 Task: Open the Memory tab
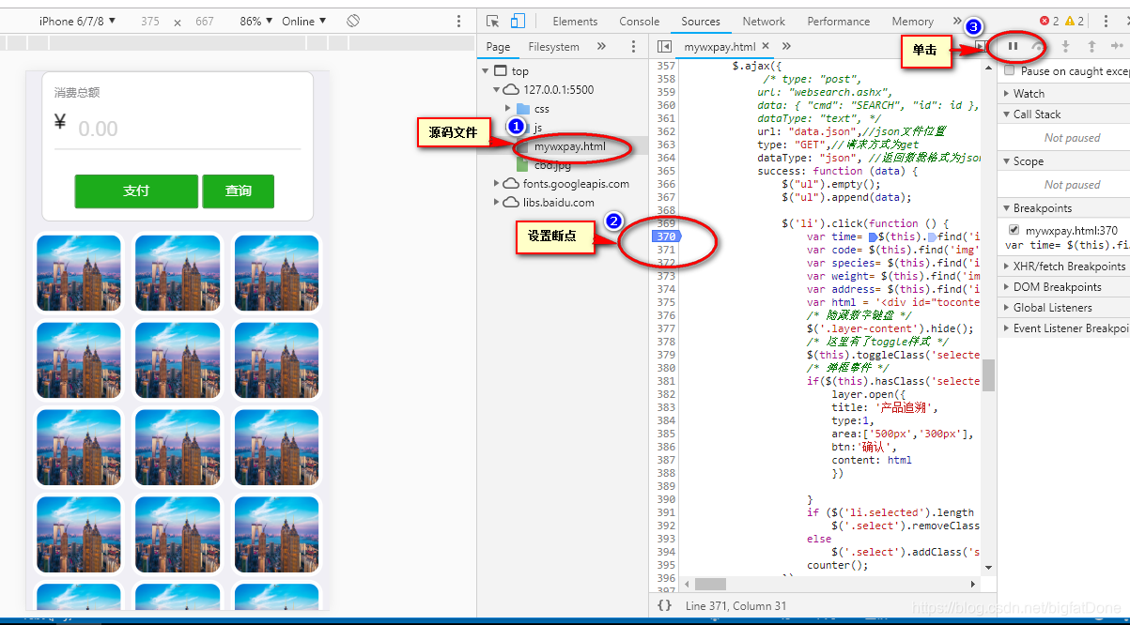pyautogui.click(x=912, y=21)
